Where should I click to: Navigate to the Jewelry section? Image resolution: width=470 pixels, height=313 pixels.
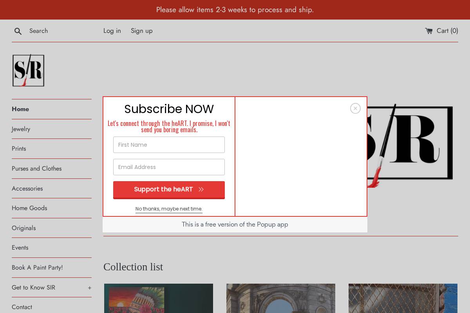click(x=21, y=129)
